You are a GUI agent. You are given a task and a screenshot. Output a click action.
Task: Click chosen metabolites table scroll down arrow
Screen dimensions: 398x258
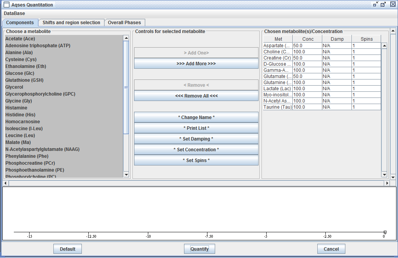(x=384, y=175)
